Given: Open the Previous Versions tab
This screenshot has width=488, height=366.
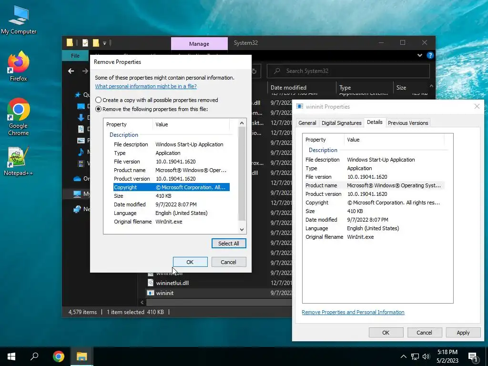Looking at the screenshot, I should pyautogui.click(x=408, y=123).
